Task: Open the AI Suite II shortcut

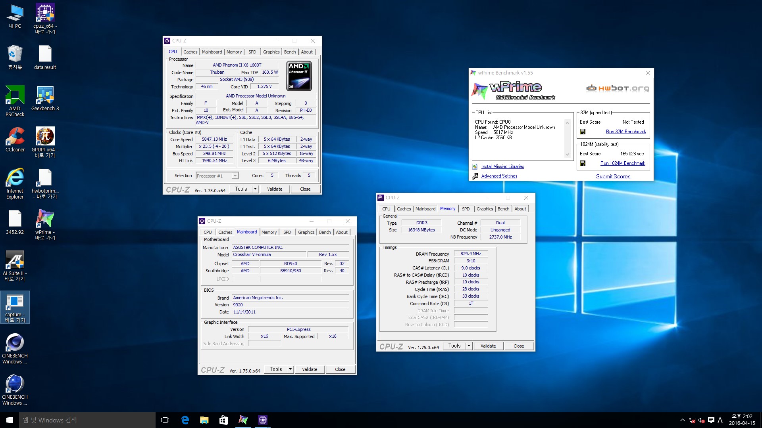Action: [x=15, y=266]
